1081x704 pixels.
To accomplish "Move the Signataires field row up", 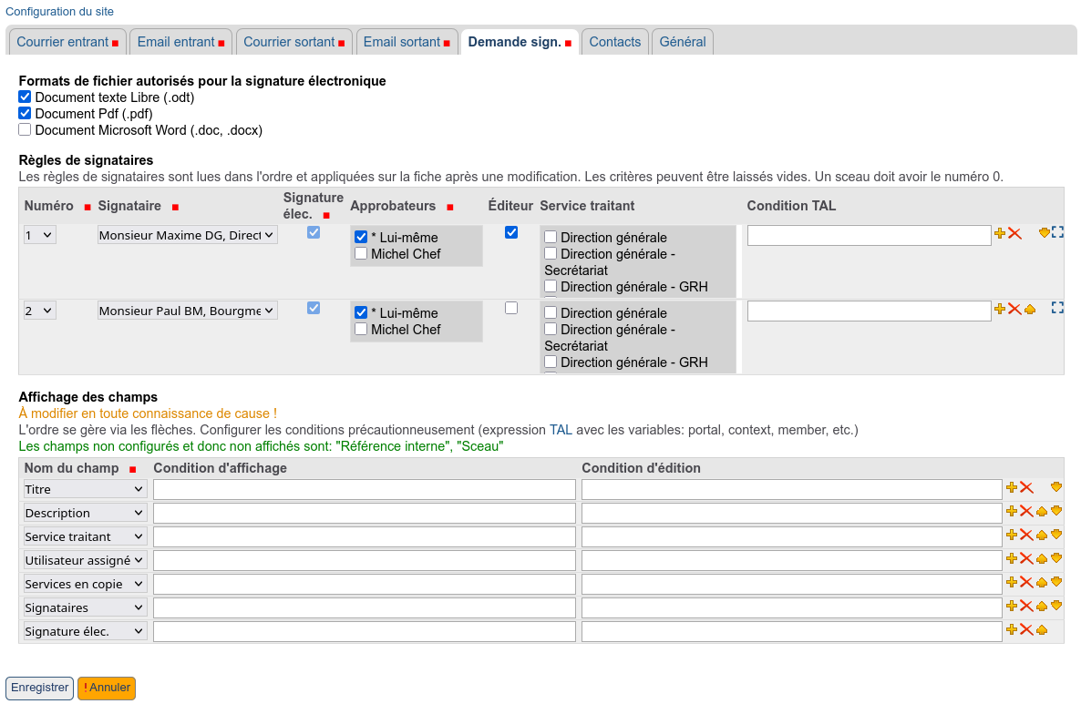I will (1042, 607).
